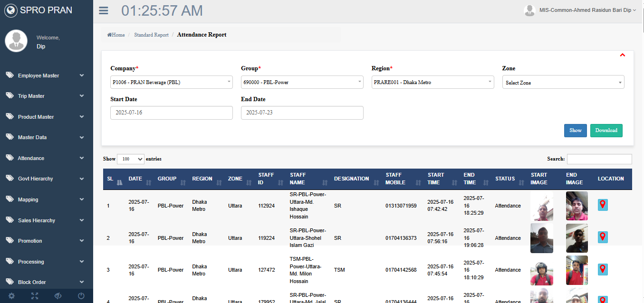Open the Select Zone dropdown
The height and width of the screenshot is (303, 644).
tap(563, 83)
